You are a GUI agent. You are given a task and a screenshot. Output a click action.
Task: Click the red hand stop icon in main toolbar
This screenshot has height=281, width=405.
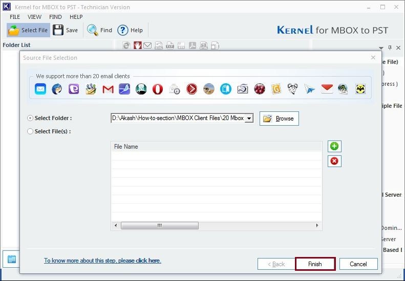coord(137,45)
